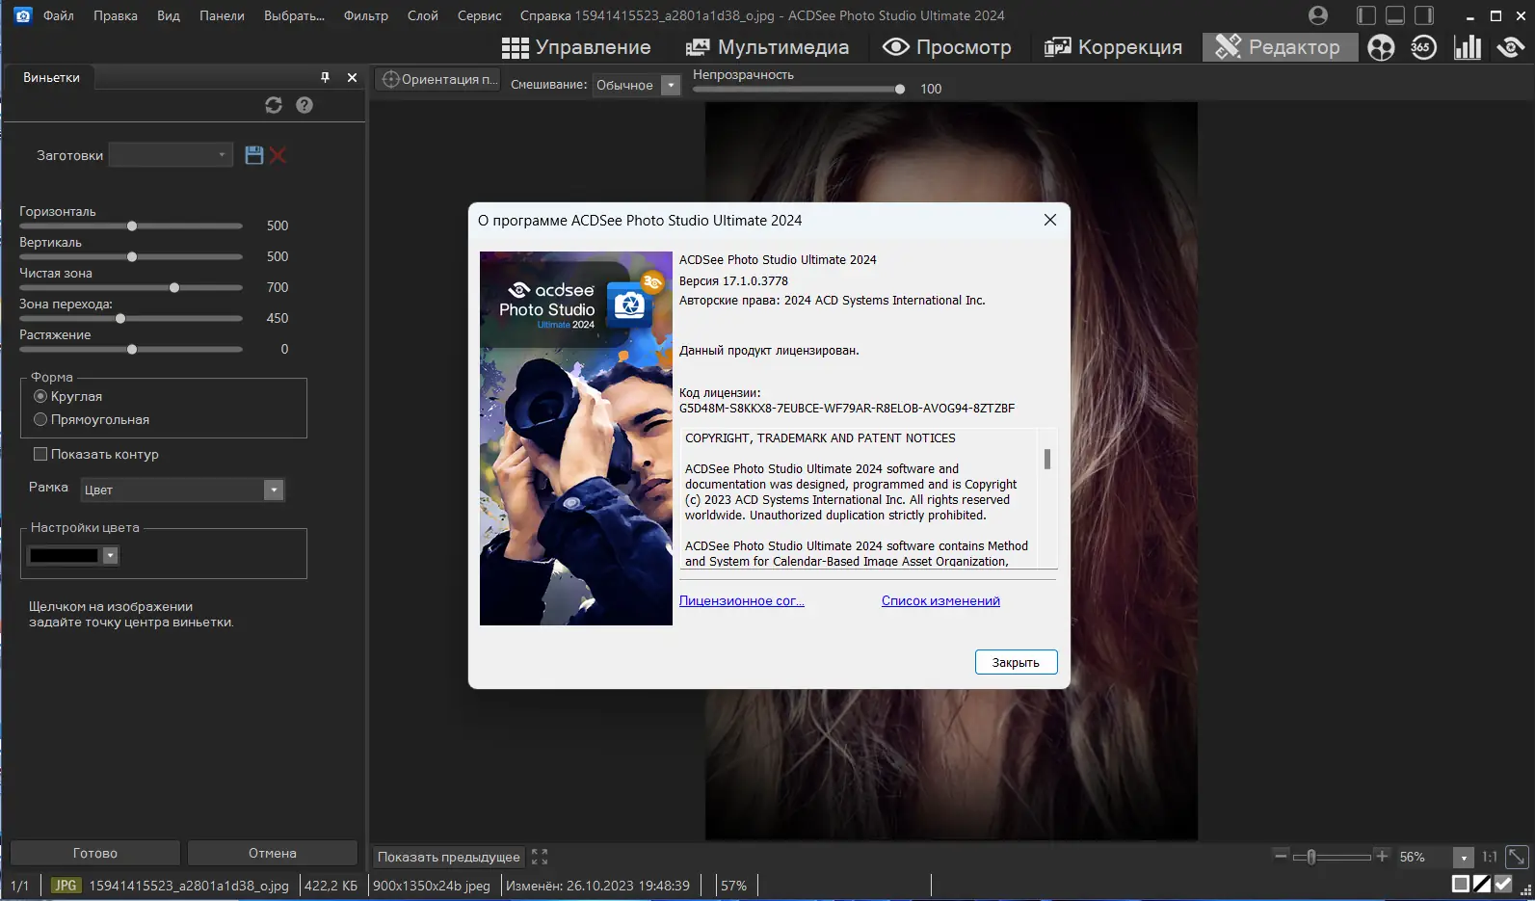The image size is (1535, 901).
Task: Open the Правка menu
Action: tap(116, 15)
